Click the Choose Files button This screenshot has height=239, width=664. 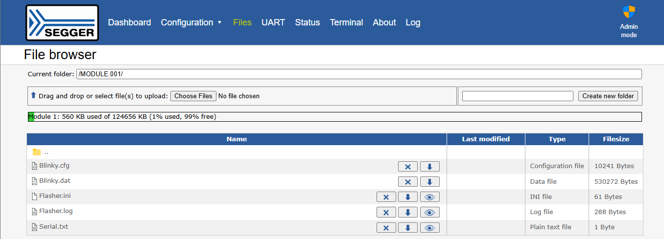193,96
